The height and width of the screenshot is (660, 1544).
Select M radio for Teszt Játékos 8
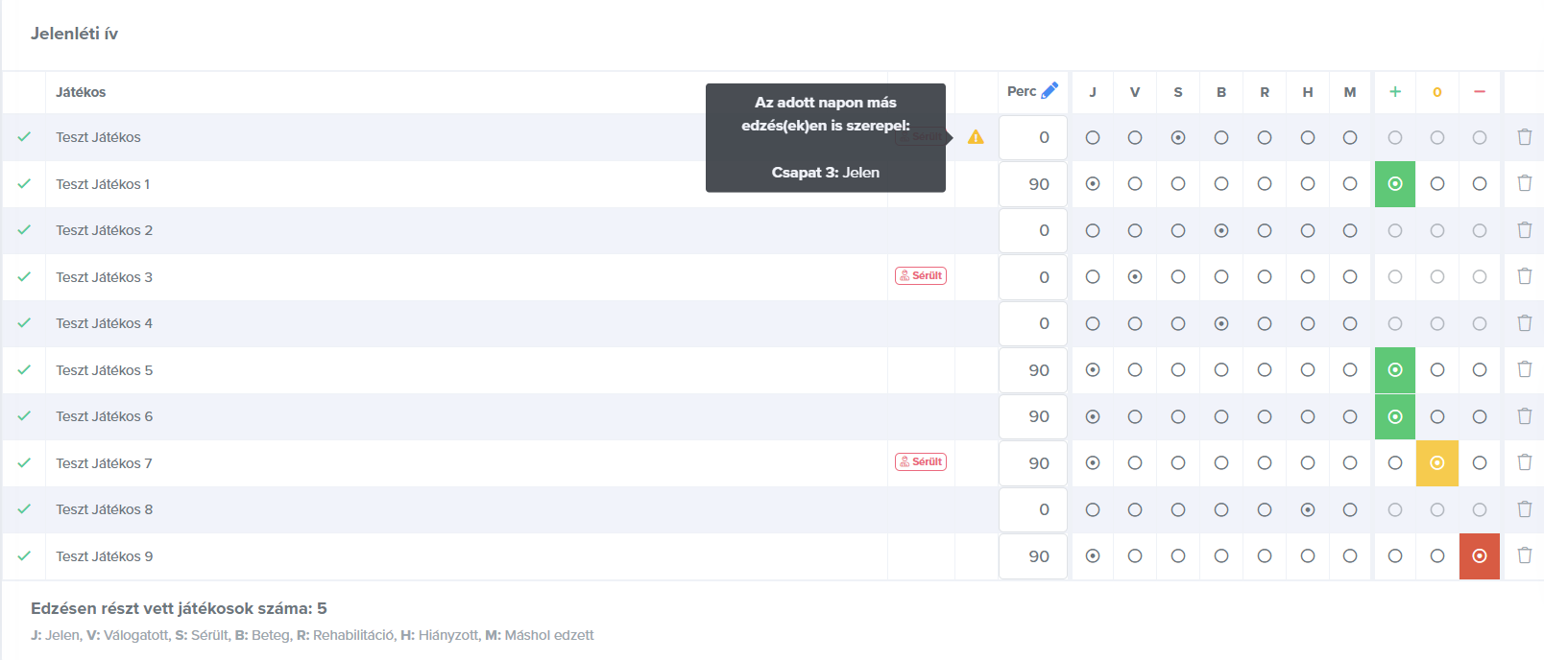tap(1350, 509)
